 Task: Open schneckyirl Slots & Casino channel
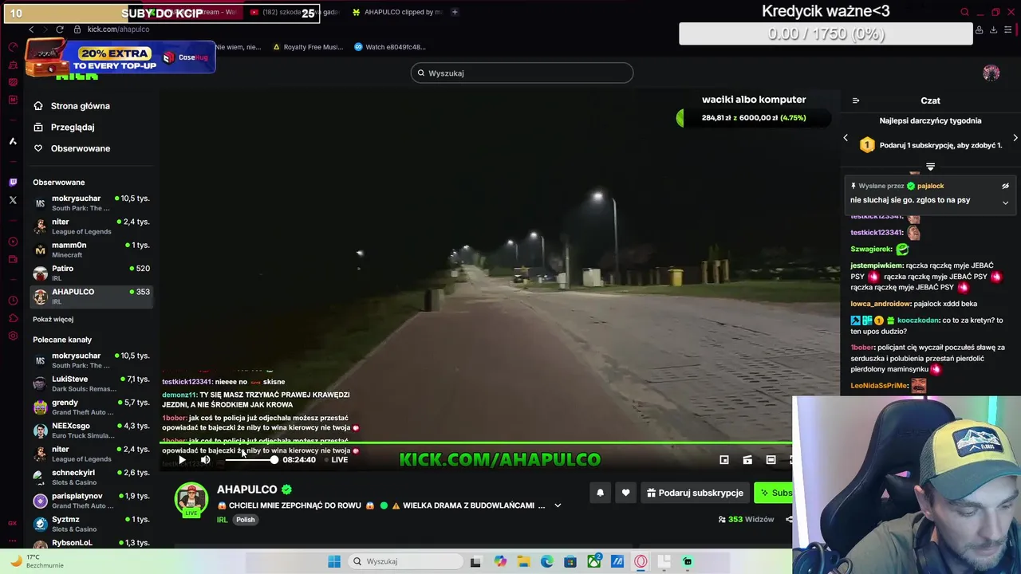[90, 478]
